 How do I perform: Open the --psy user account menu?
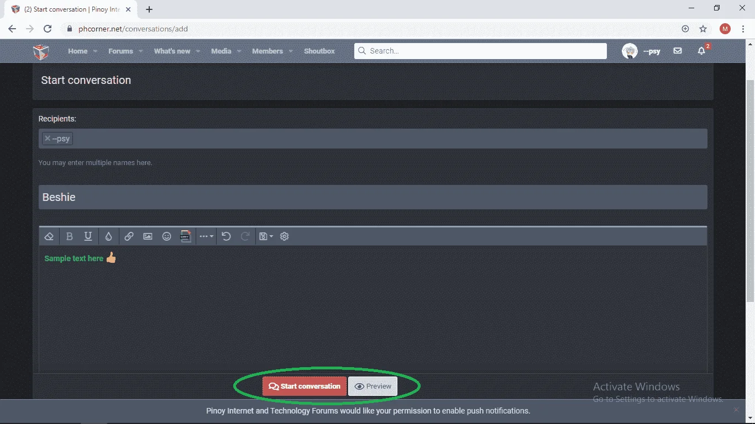pos(641,51)
